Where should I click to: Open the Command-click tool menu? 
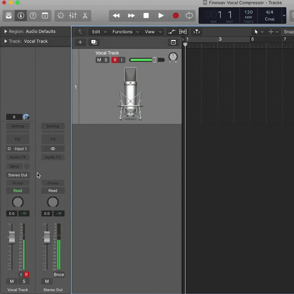point(273,32)
